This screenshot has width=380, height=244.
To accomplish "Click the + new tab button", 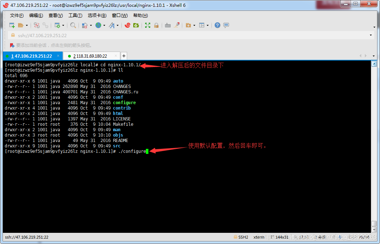I will (x=123, y=56).
